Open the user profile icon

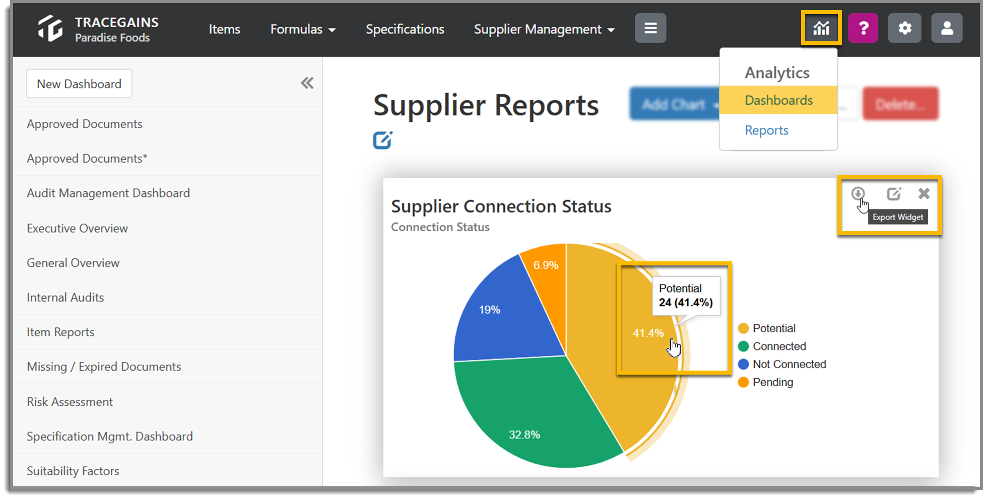click(947, 28)
